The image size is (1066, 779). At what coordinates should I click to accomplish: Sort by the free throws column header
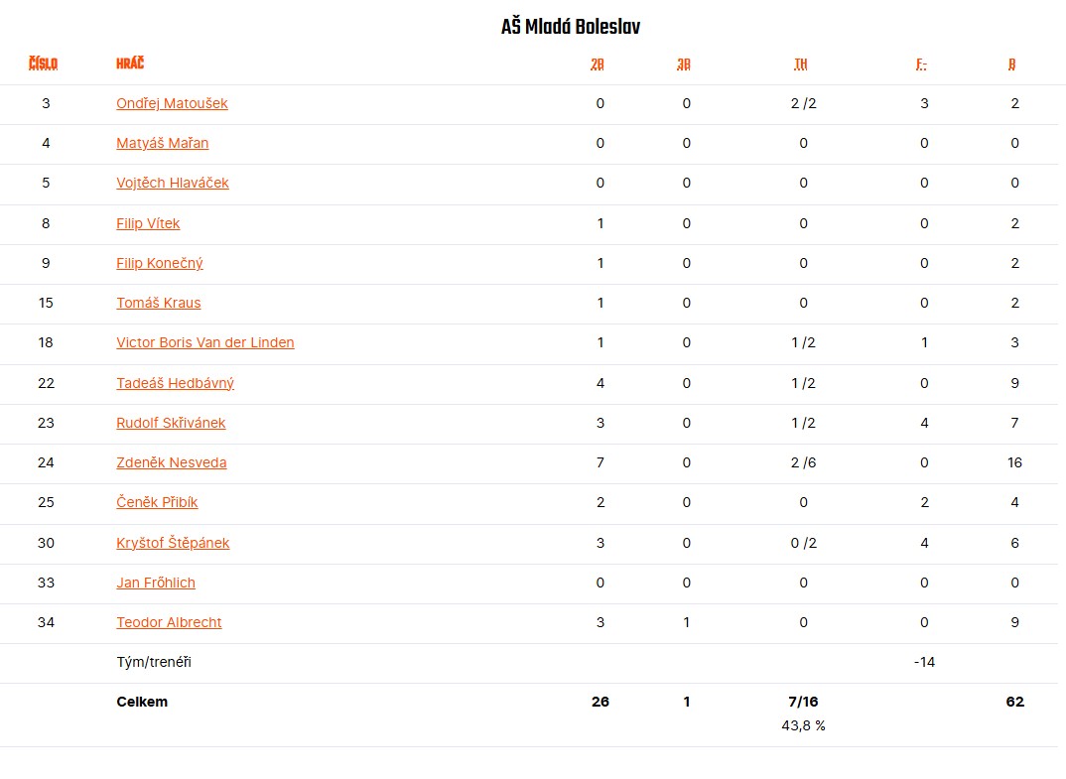click(801, 65)
